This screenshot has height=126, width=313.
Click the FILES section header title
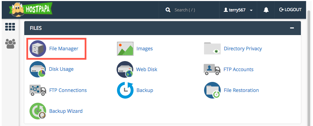click(x=36, y=28)
